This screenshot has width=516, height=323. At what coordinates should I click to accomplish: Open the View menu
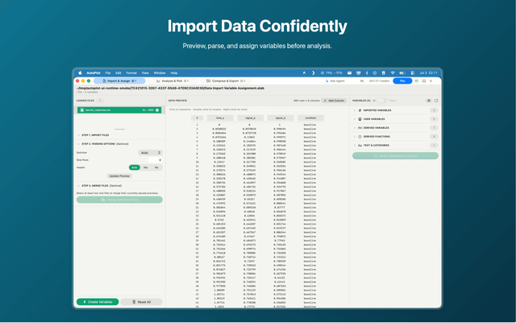point(145,73)
